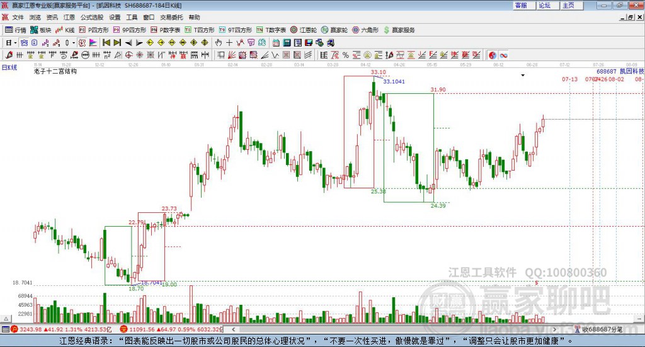Open the 板块 sector view

(x=40, y=30)
